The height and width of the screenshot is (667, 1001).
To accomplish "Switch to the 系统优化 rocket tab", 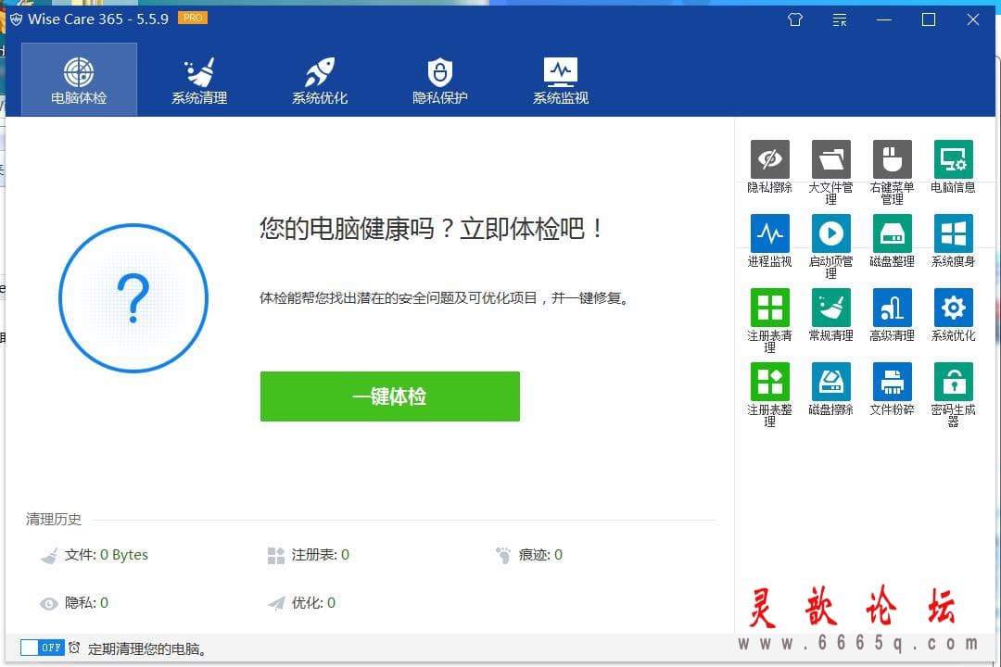I will [320, 80].
